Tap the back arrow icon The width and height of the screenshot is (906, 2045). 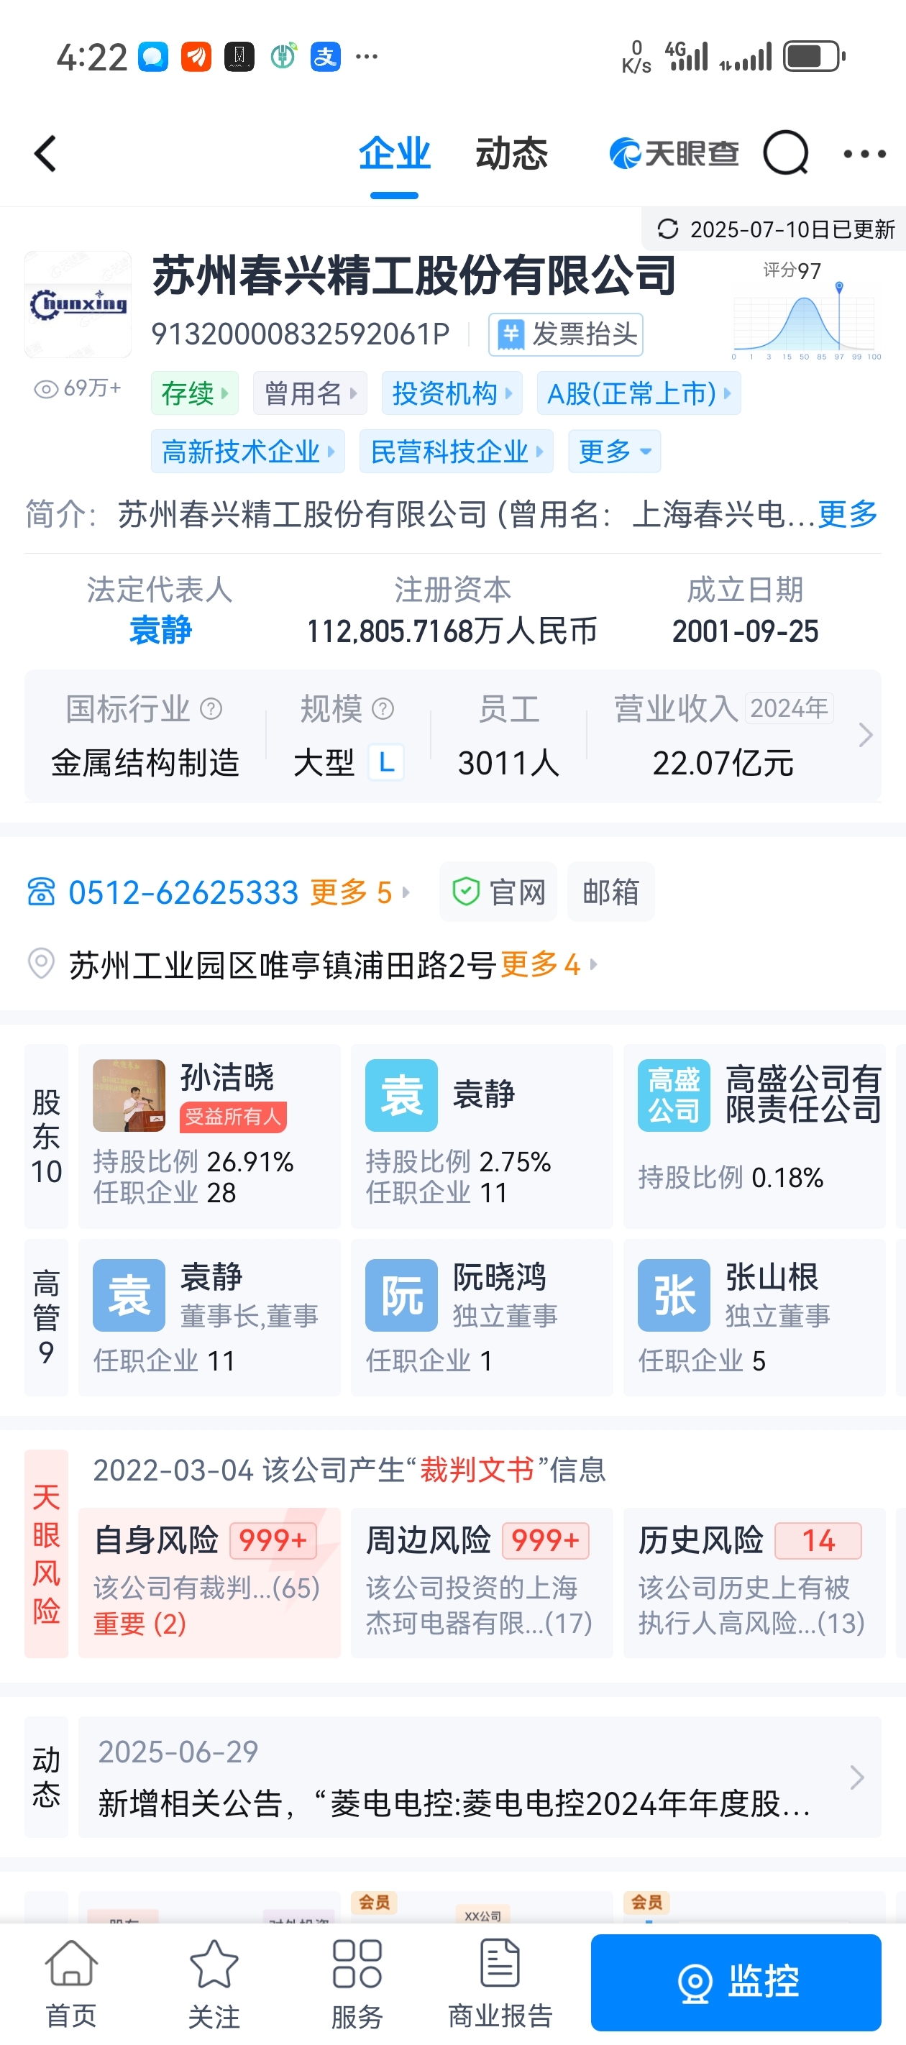pos(45,153)
